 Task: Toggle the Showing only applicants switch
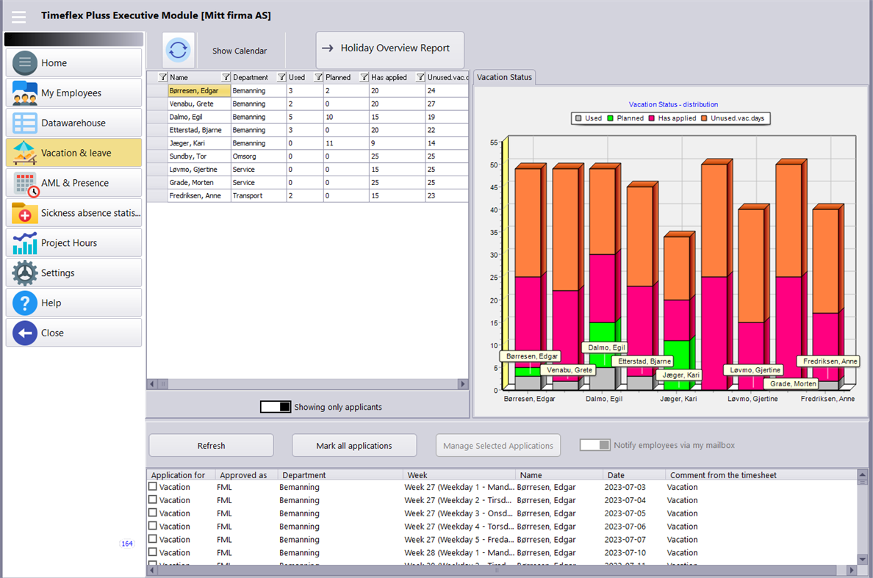tap(276, 406)
